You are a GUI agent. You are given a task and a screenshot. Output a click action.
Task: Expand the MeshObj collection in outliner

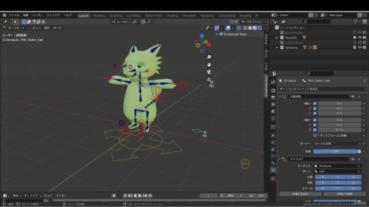tap(277, 37)
